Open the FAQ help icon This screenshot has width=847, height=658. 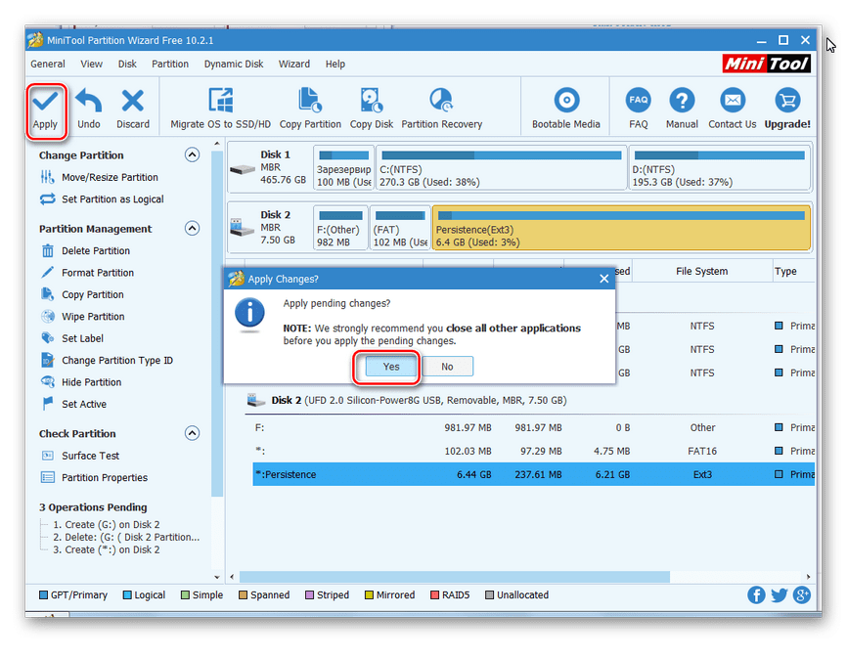639,102
